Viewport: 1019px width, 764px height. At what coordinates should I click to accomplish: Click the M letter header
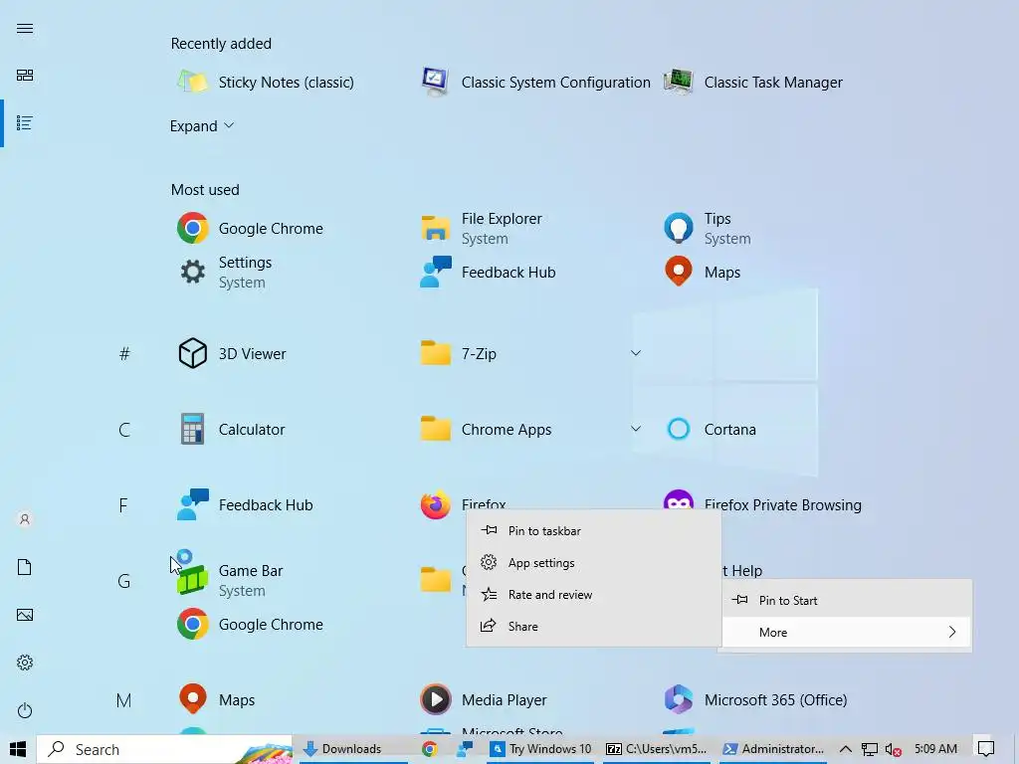point(123,700)
